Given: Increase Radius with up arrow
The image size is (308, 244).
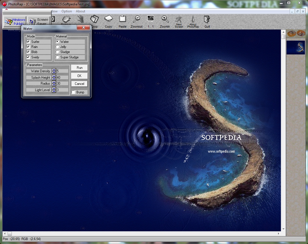Looking at the screenshot, I should click(54, 82).
